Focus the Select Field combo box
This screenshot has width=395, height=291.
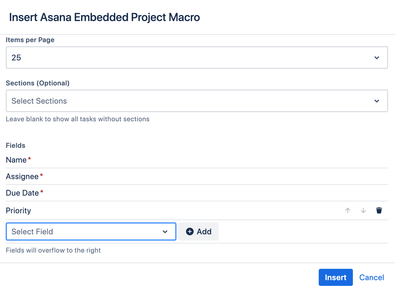coord(85,231)
